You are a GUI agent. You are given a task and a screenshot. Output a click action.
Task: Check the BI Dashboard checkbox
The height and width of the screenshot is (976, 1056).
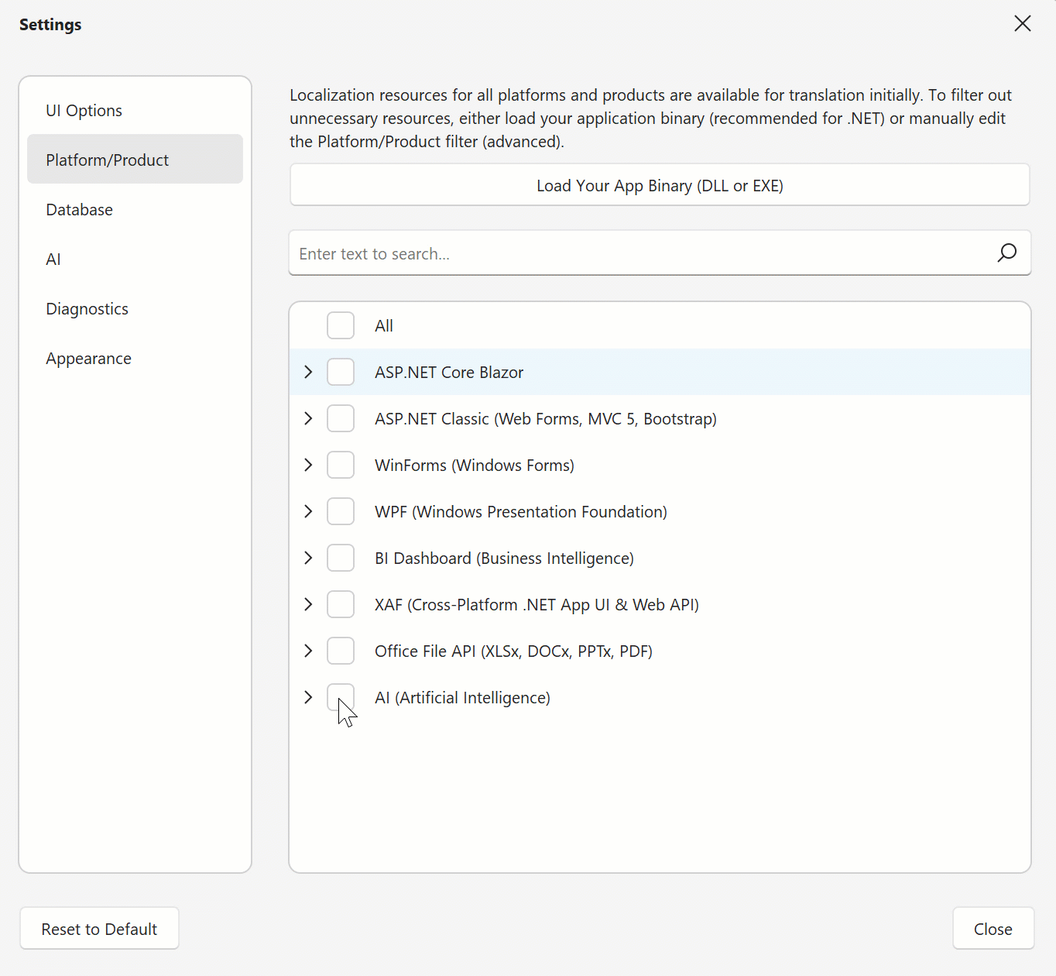click(341, 558)
